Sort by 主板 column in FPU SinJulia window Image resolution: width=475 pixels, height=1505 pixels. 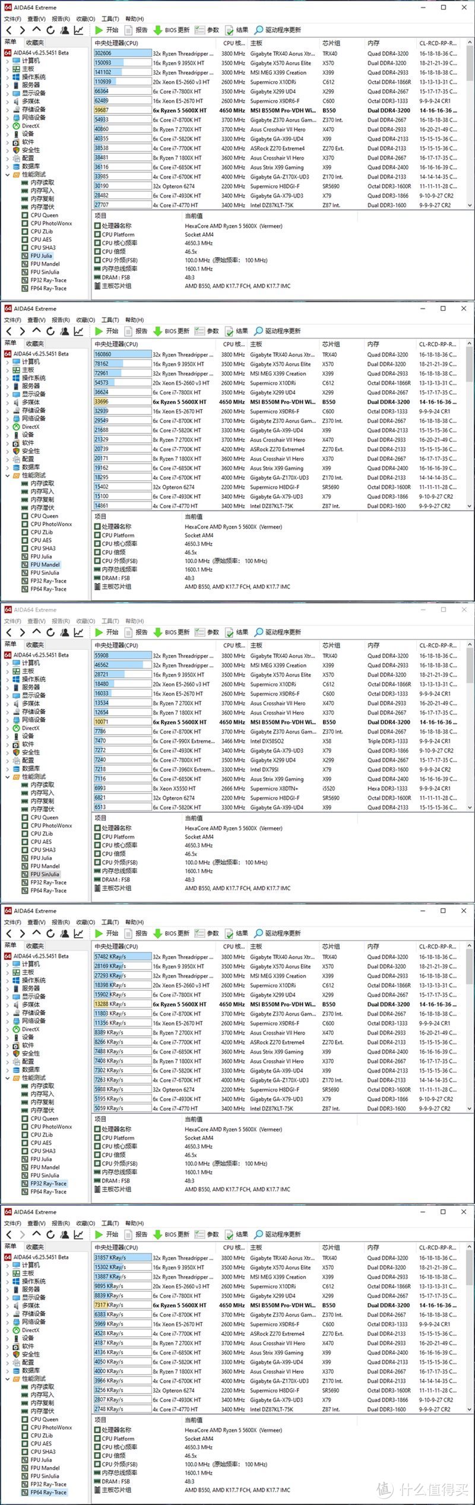click(283, 645)
